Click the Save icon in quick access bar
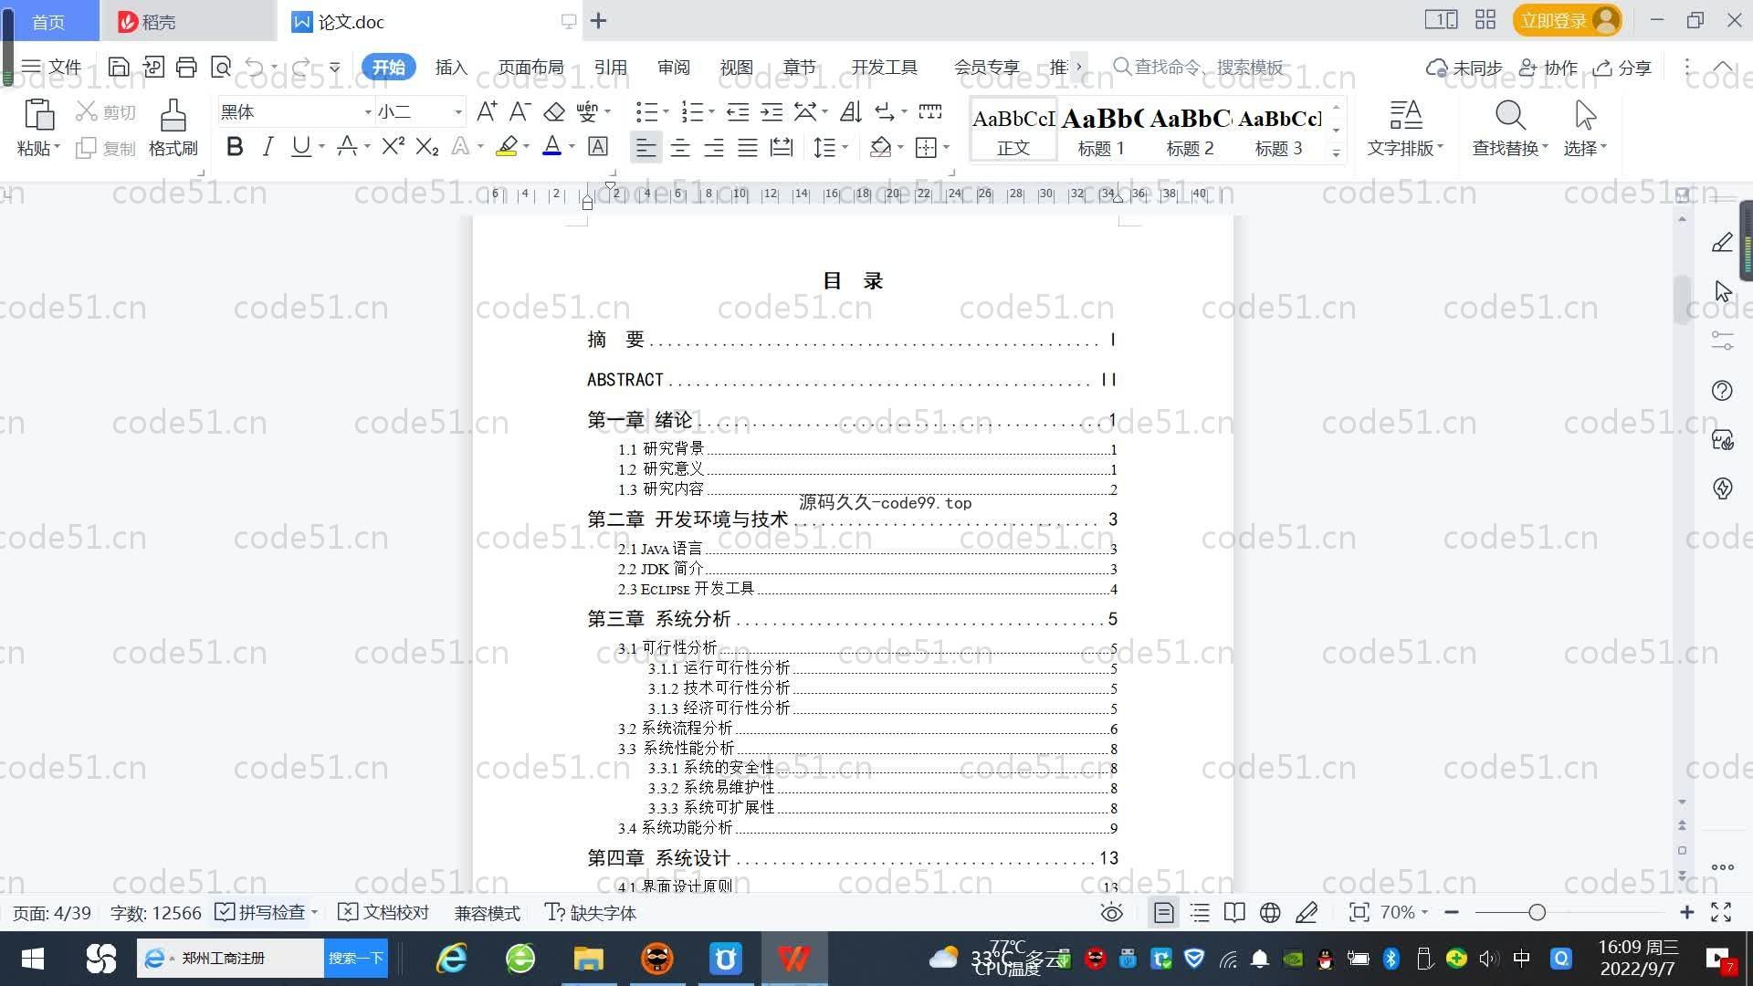The height and width of the screenshot is (986, 1753). click(x=119, y=67)
